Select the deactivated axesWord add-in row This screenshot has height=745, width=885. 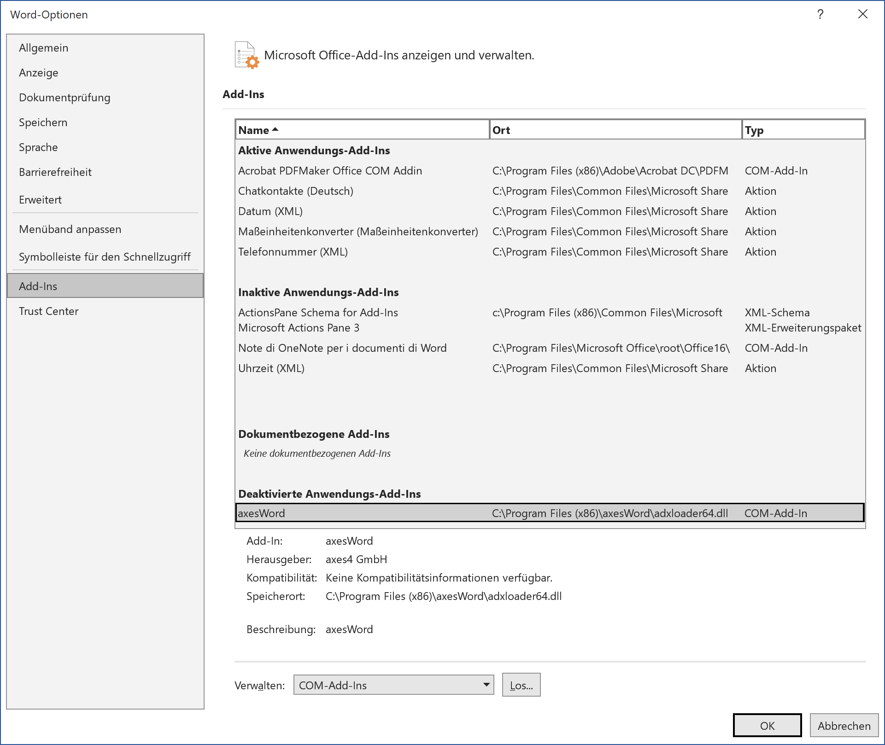[x=550, y=513]
